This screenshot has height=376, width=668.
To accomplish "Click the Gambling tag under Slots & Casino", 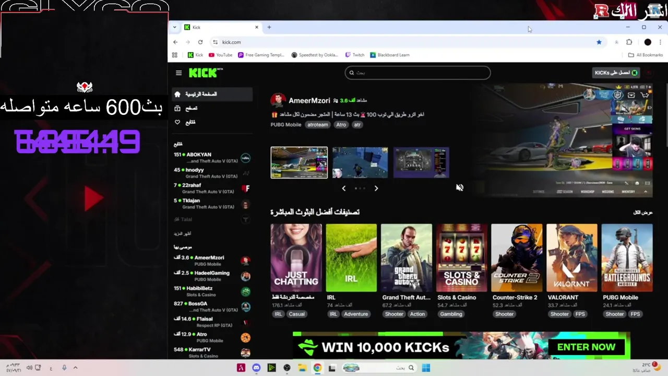I will pyautogui.click(x=451, y=314).
